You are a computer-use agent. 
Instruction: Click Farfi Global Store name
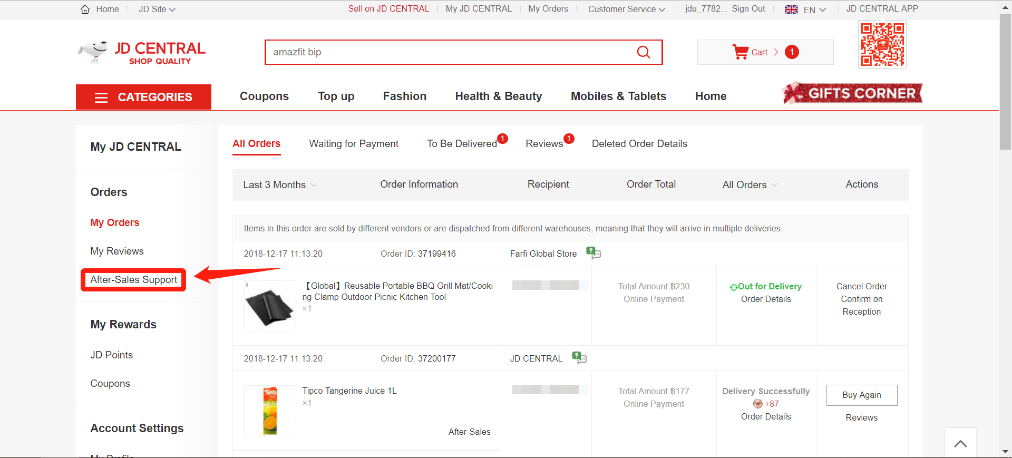point(543,254)
